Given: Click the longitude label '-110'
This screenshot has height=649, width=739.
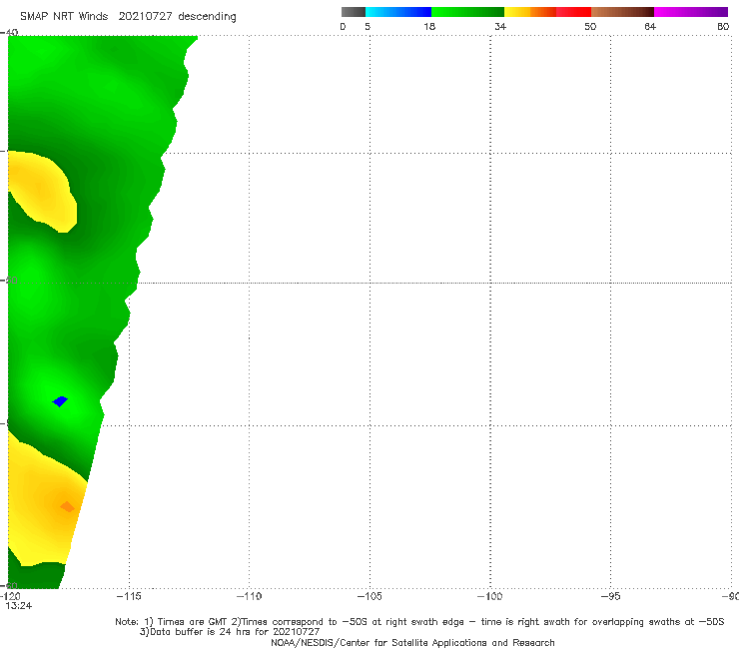Looking at the screenshot, I should click(249, 596).
